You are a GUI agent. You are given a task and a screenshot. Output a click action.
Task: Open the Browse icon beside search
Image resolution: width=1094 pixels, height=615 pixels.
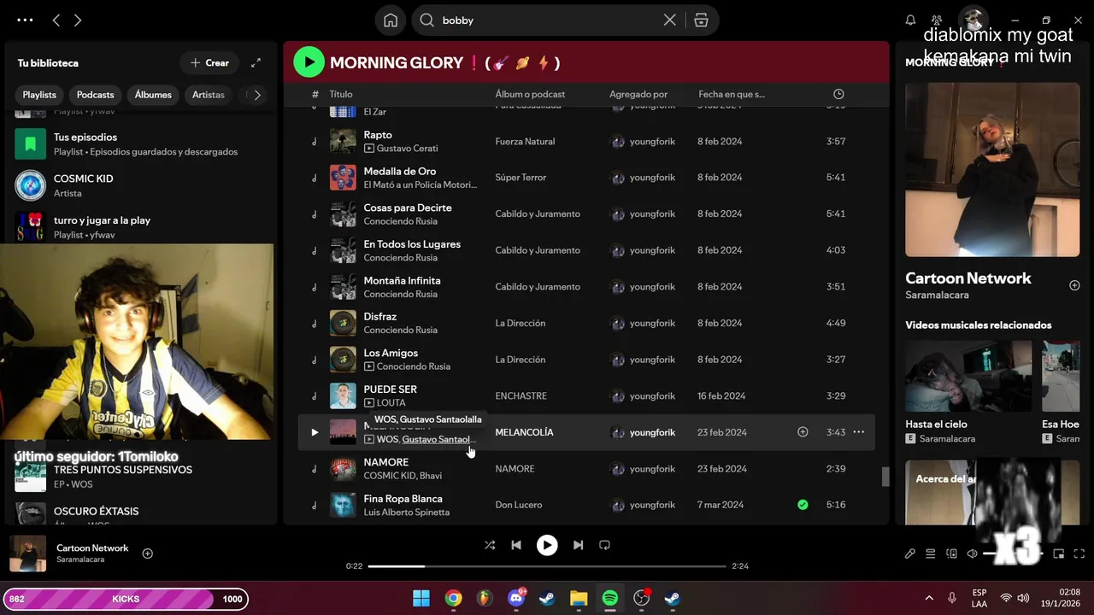pos(701,20)
